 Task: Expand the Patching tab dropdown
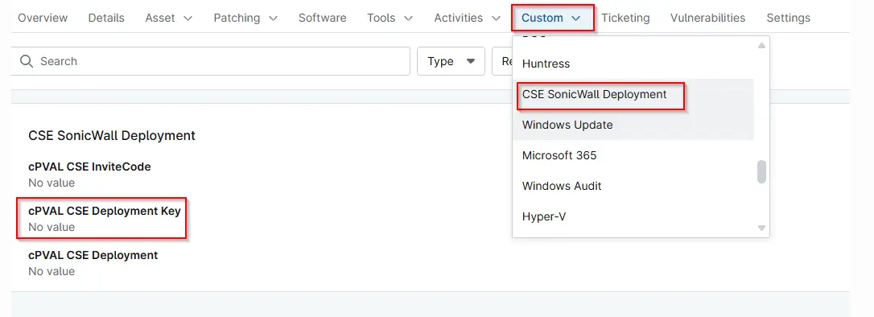coord(245,18)
